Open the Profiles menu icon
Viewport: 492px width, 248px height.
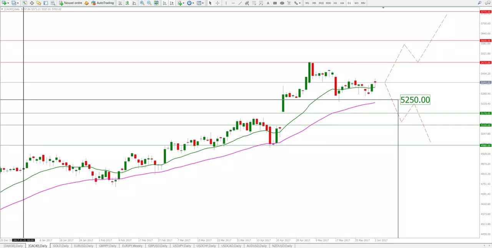click(13, 3)
